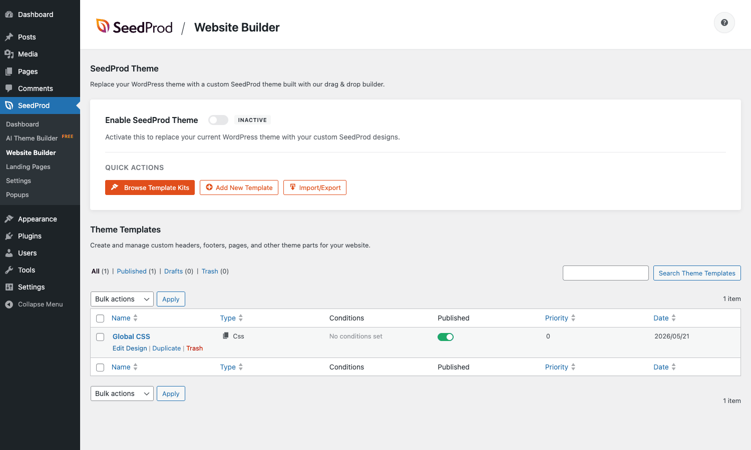Click the Posts pushpin icon
The width and height of the screenshot is (751, 450).
[9, 37]
